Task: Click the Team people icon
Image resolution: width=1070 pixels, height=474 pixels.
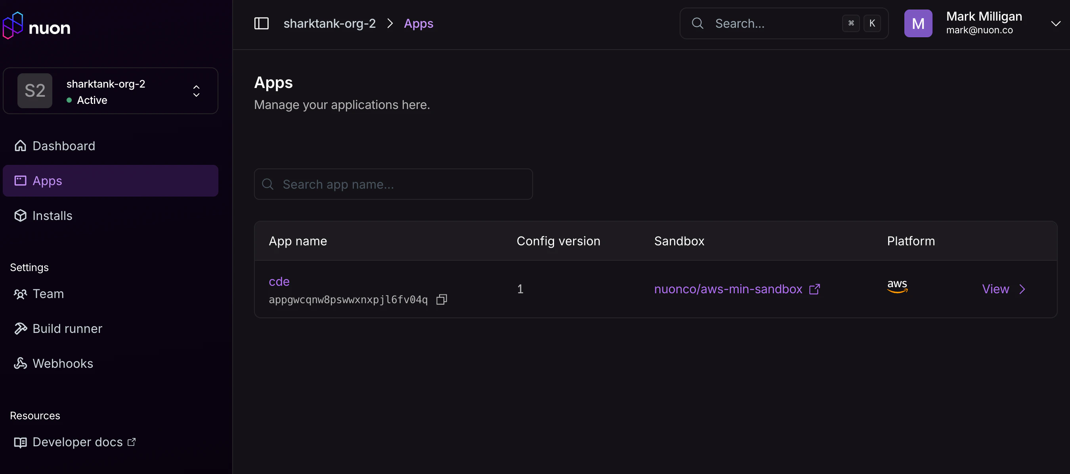Action: 20,294
